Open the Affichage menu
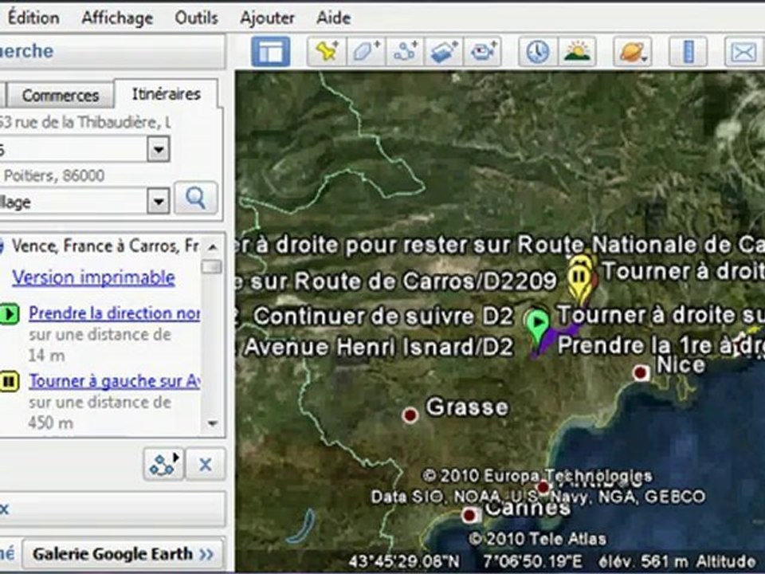Image resolution: width=765 pixels, height=574 pixels. [117, 18]
